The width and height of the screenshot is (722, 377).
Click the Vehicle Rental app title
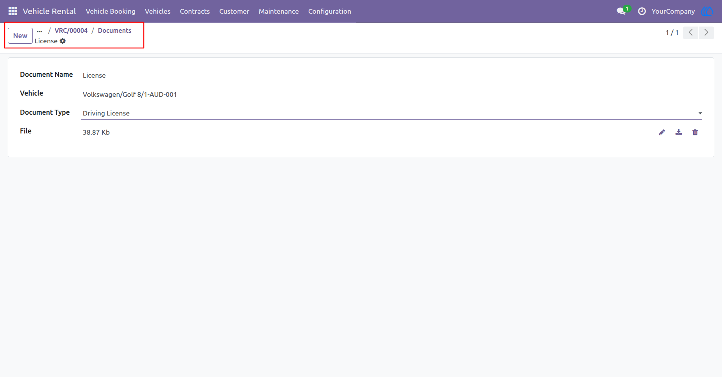(x=49, y=11)
